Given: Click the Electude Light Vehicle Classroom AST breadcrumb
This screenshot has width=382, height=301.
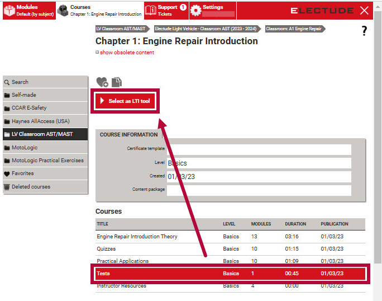Looking at the screenshot, I should coord(208,29).
